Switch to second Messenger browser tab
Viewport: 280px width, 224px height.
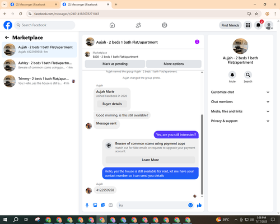[x=86, y=4]
